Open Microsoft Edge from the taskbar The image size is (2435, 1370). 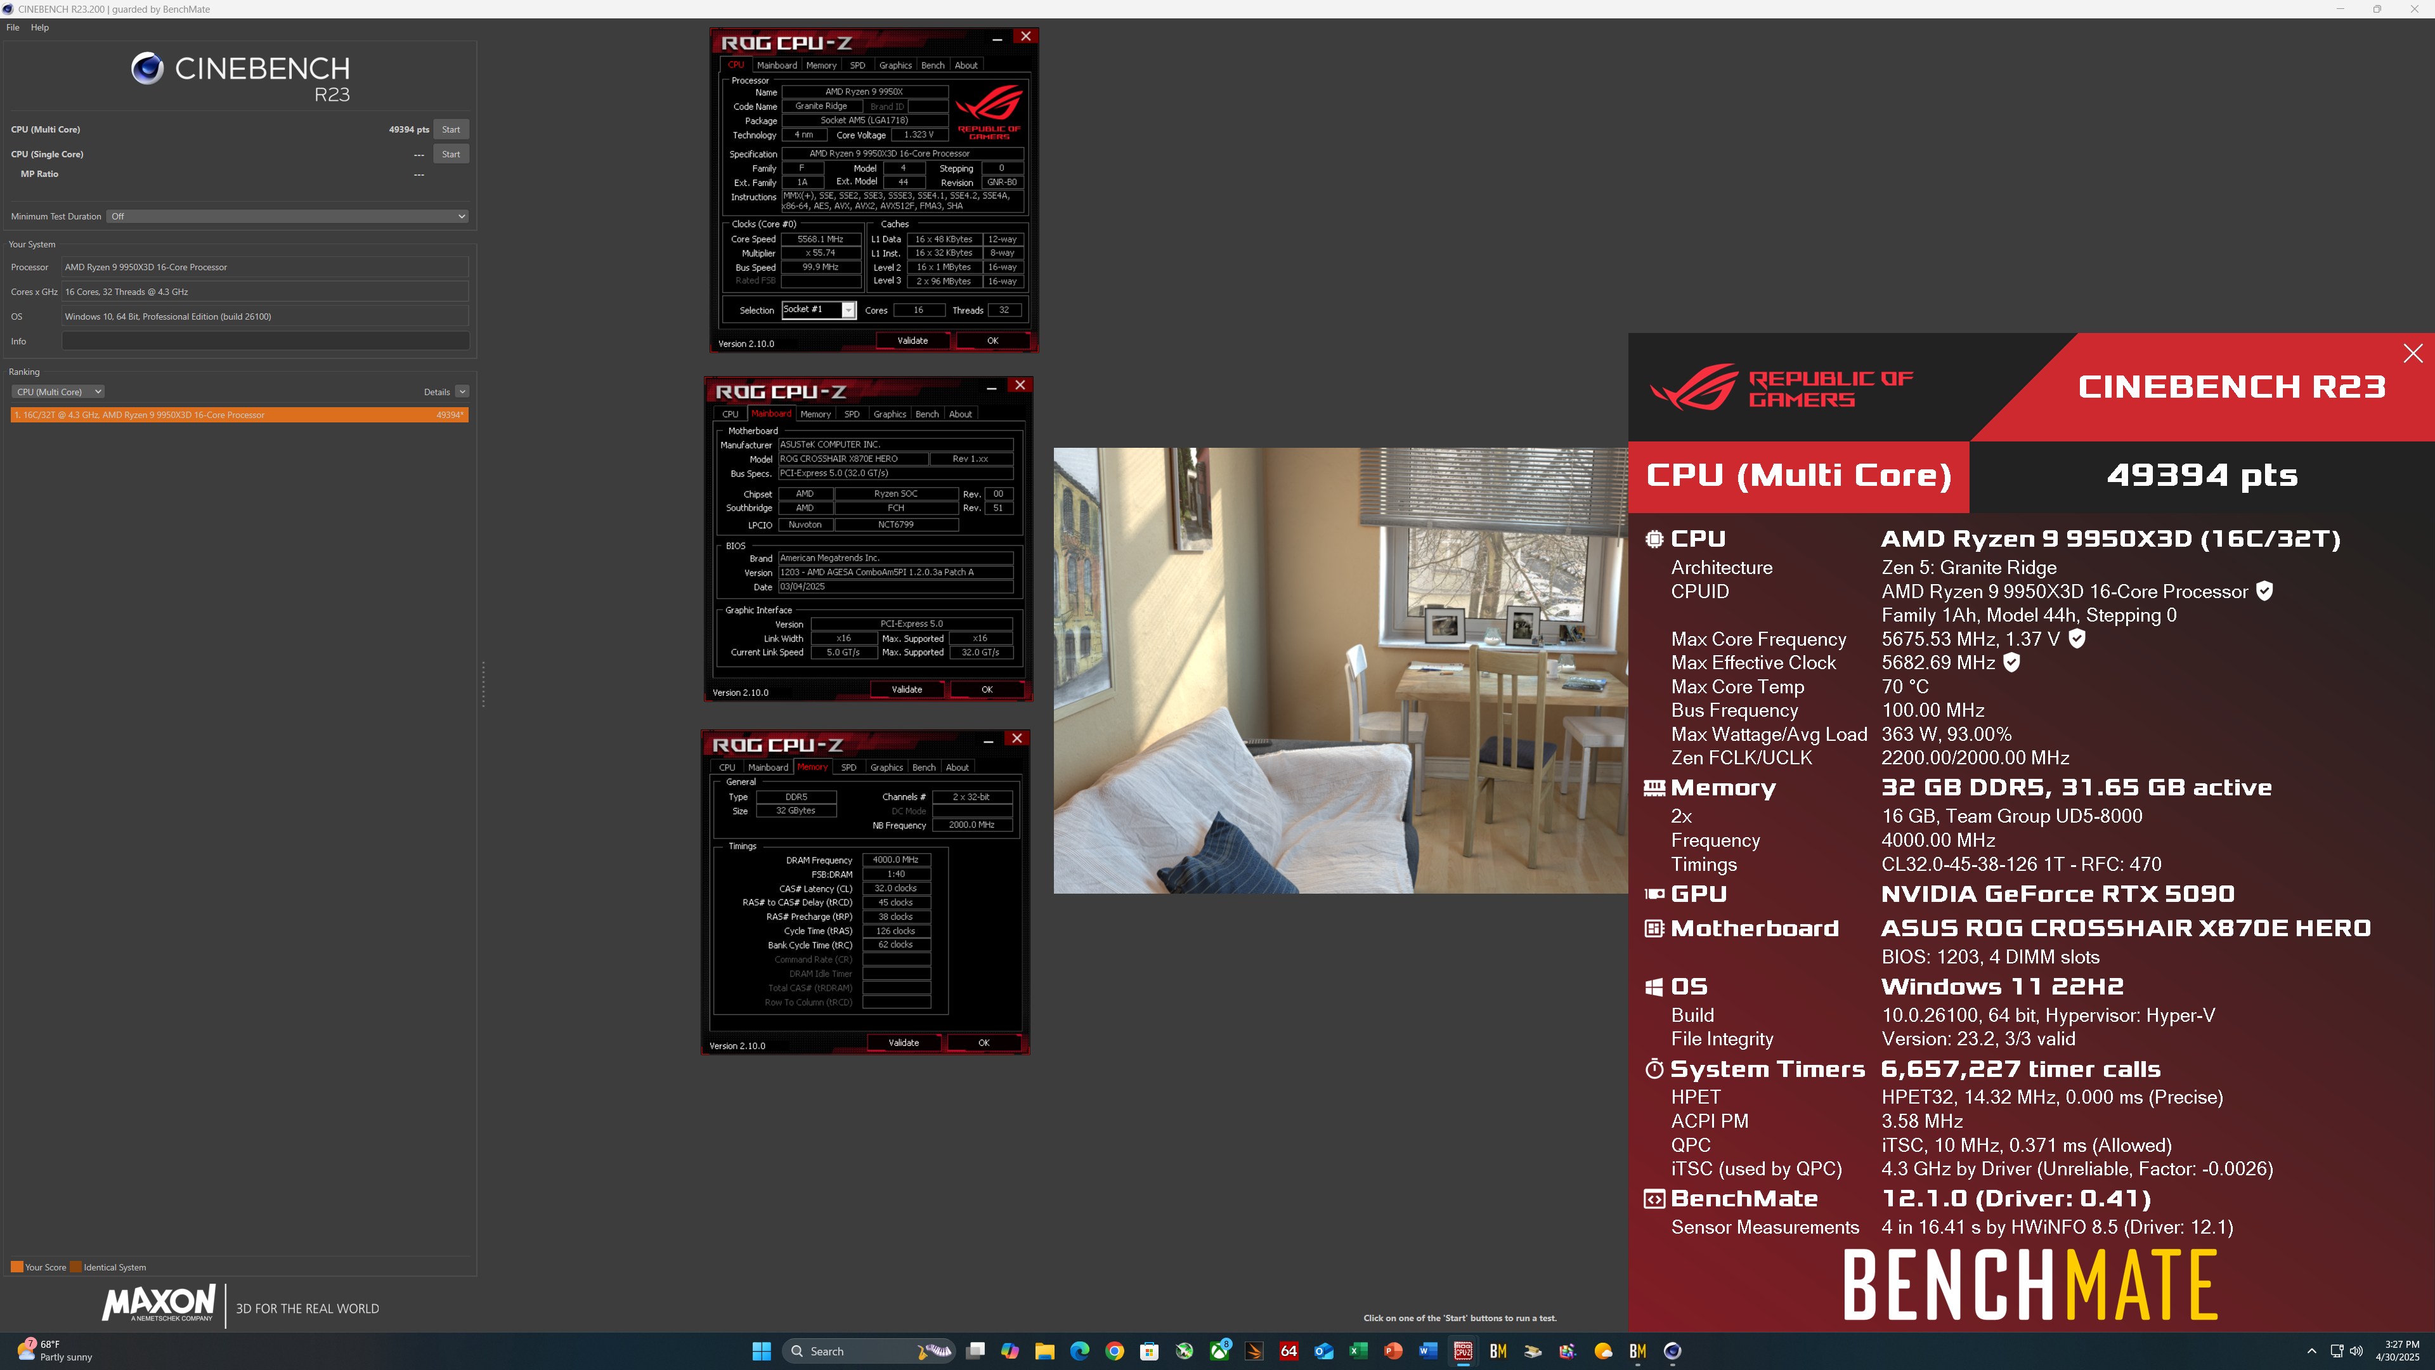pyautogui.click(x=1079, y=1351)
